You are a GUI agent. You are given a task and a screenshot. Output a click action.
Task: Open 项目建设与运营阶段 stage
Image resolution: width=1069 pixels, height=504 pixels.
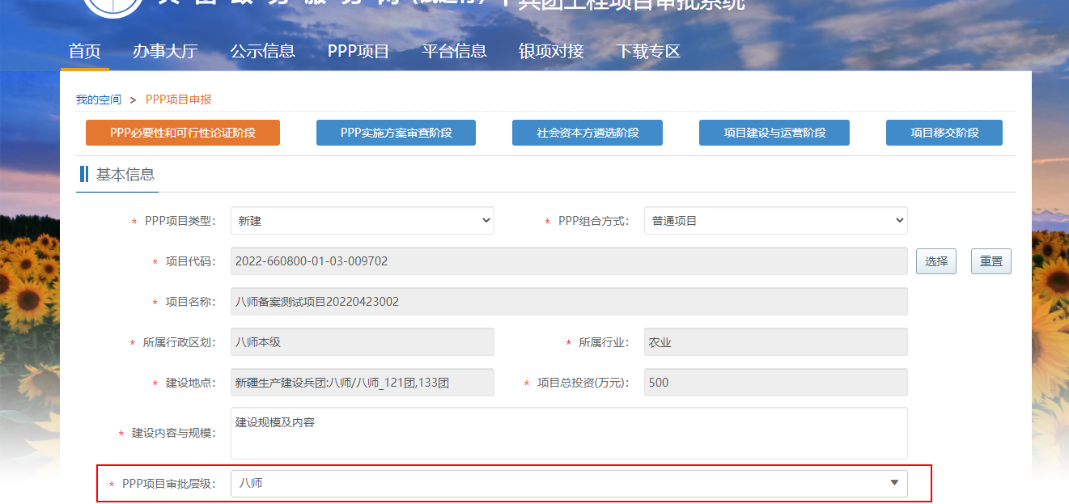(774, 133)
